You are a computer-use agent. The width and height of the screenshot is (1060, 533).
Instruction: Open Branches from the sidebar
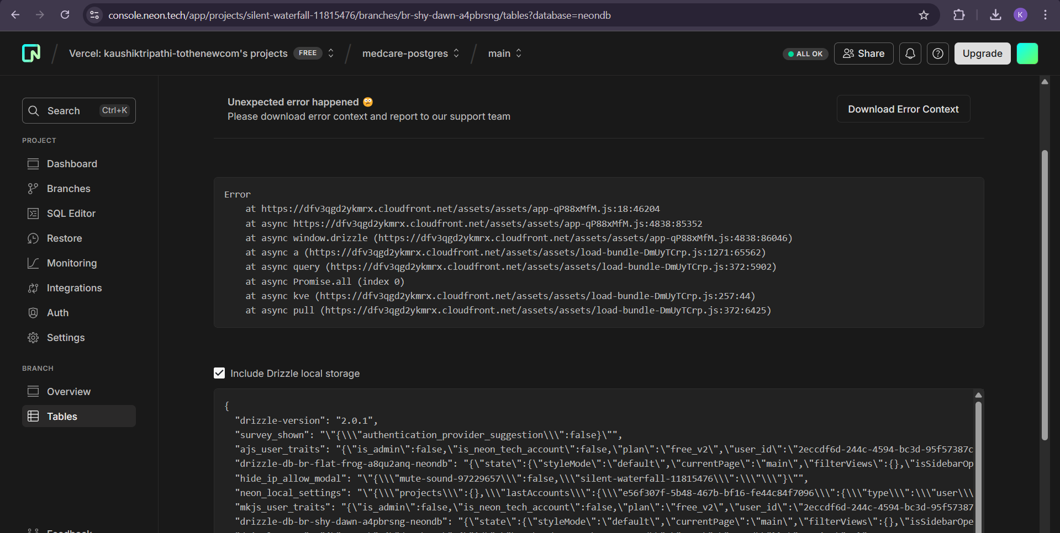click(79, 189)
